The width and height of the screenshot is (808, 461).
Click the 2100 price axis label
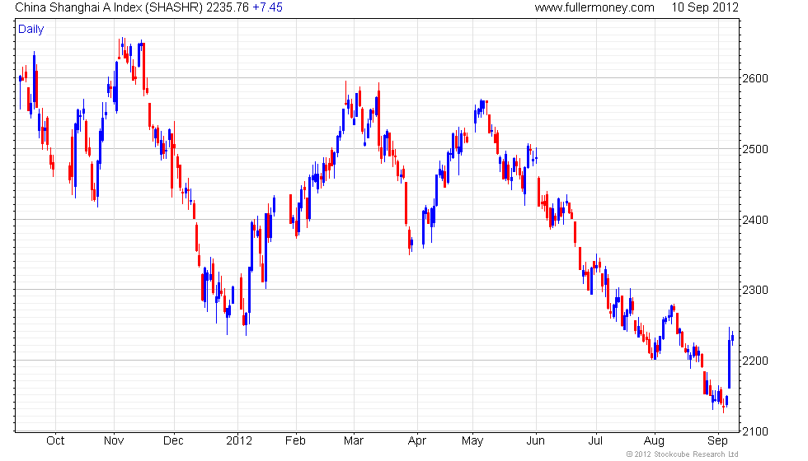(755, 431)
